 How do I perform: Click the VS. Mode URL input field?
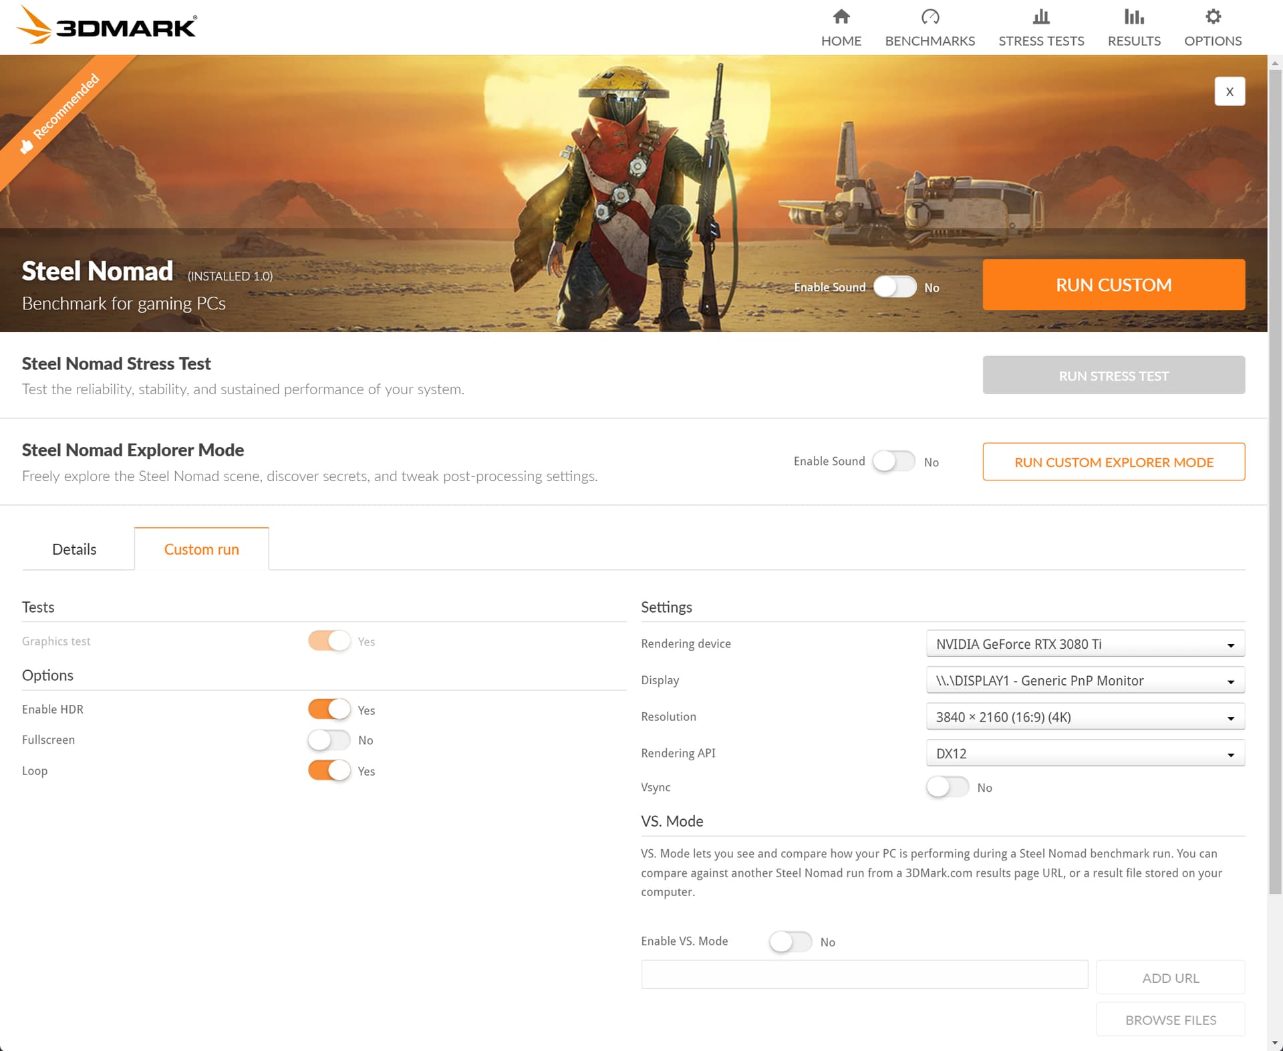click(865, 975)
